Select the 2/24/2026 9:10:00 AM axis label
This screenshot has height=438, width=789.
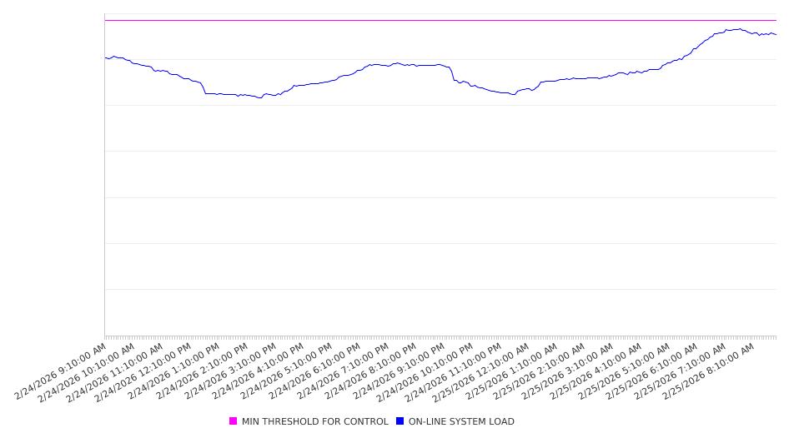[61, 371]
